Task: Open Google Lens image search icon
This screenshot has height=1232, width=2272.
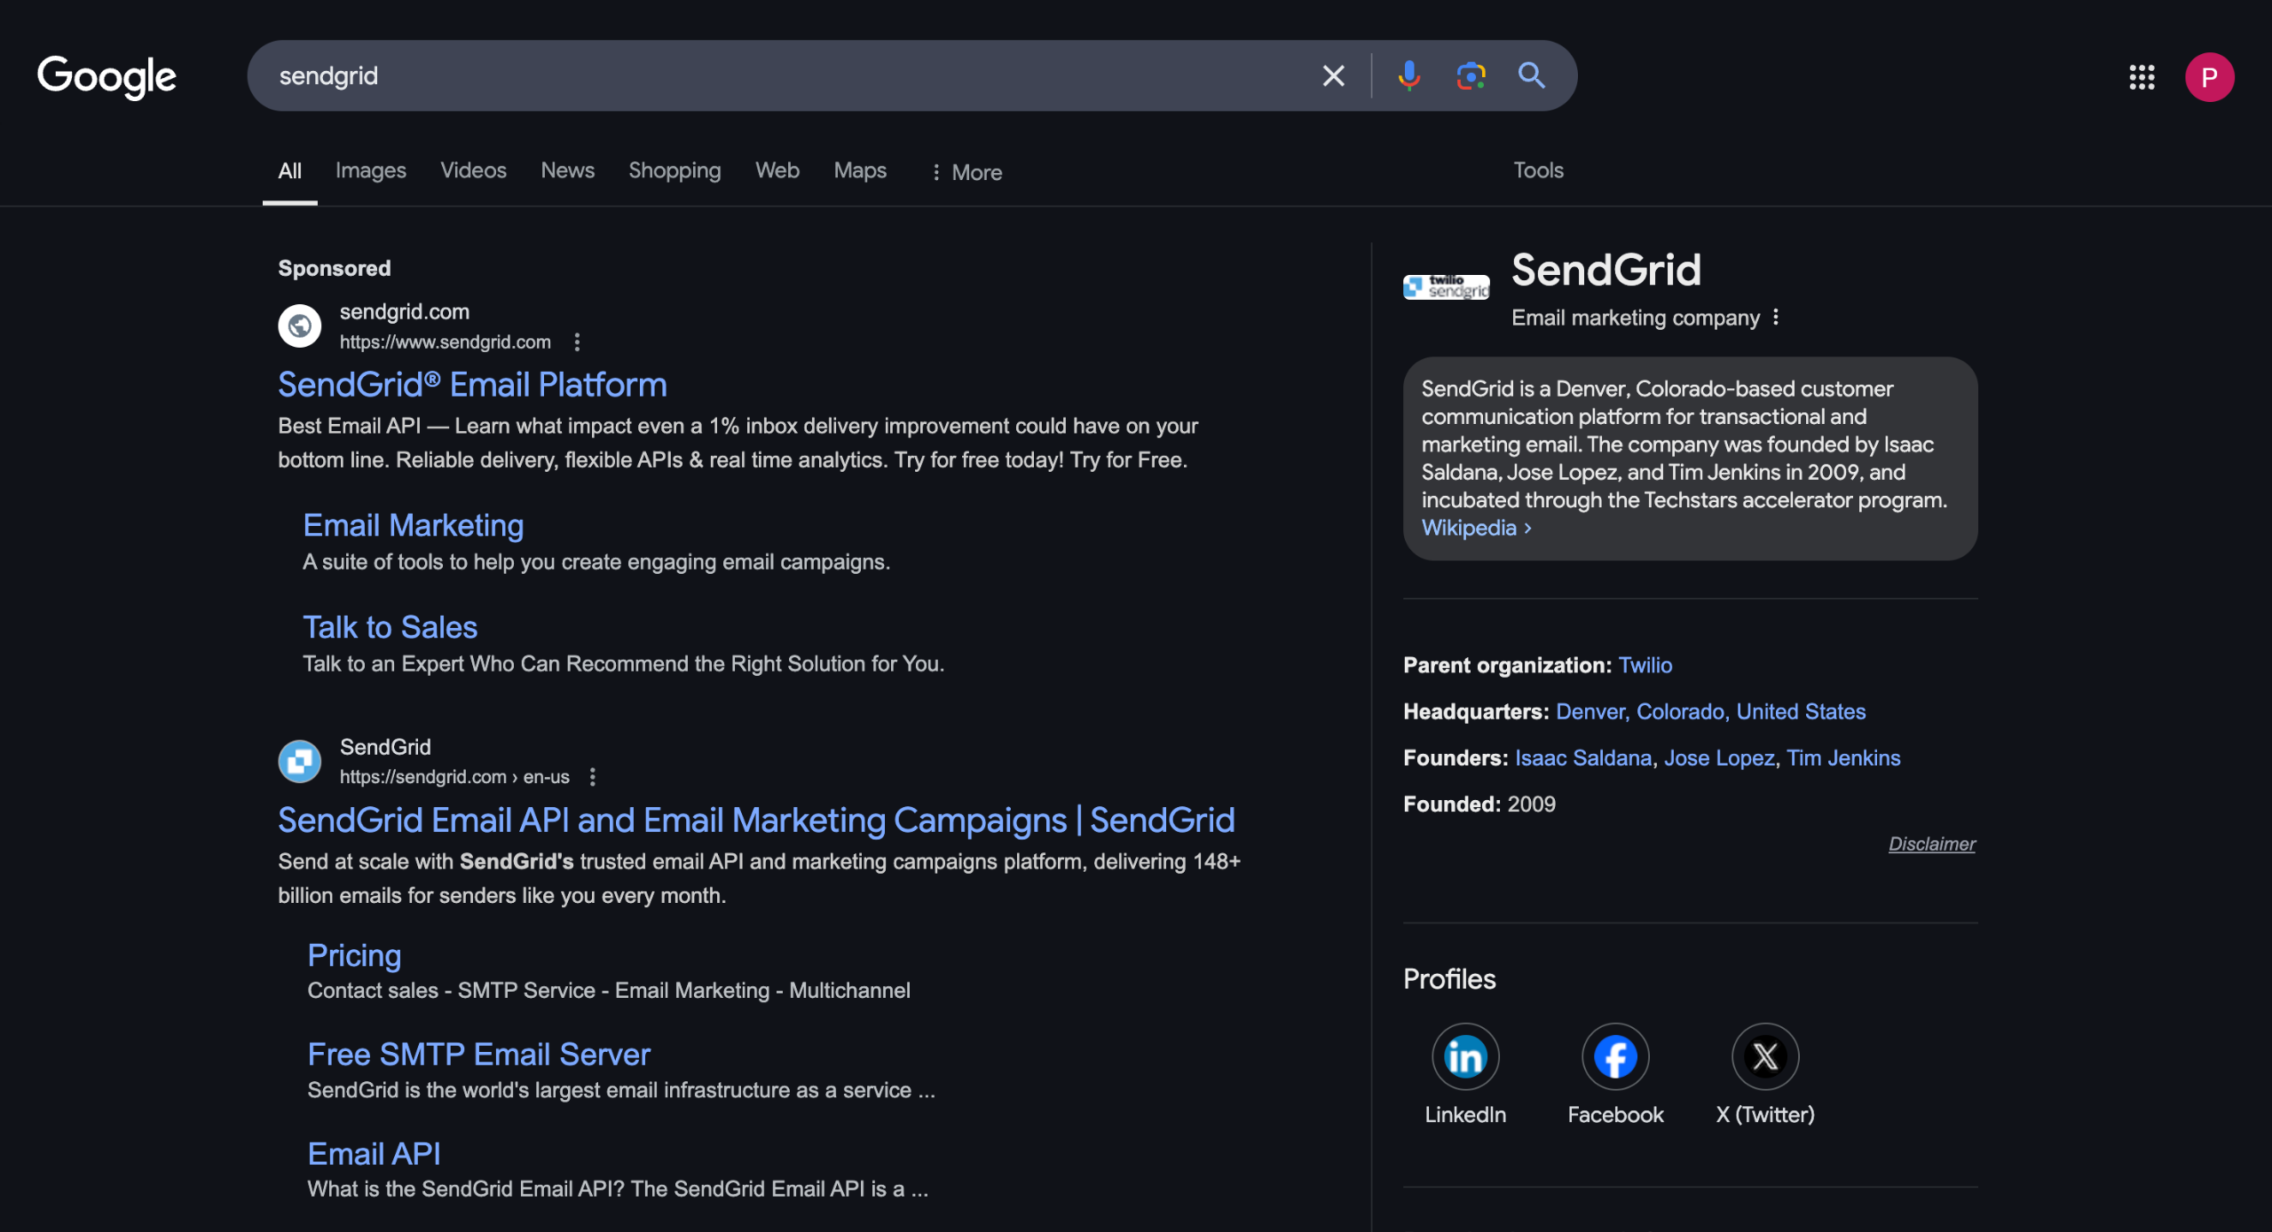Action: 1471,75
